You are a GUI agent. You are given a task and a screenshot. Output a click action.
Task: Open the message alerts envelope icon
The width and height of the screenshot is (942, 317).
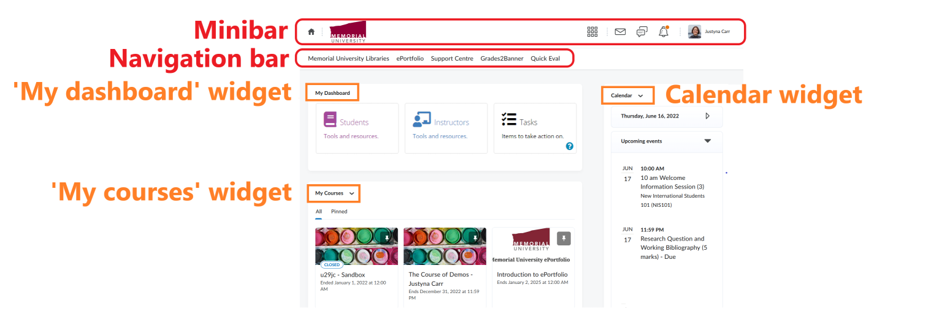620,32
